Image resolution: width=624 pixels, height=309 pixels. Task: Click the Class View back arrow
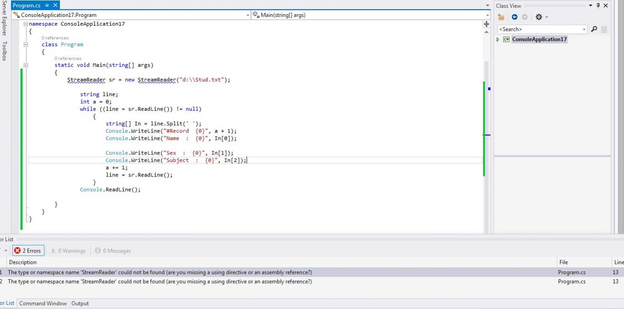pyautogui.click(x=515, y=17)
